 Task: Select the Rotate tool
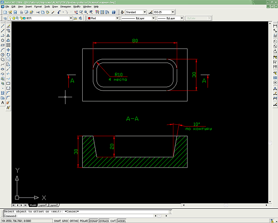(8, 55)
